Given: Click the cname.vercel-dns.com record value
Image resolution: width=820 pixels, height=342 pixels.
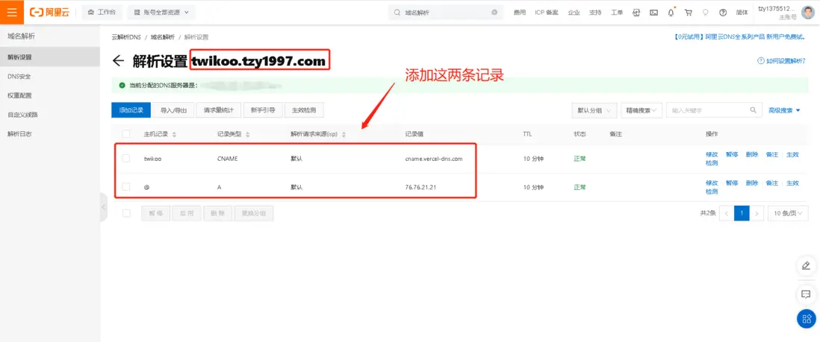Looking at the screenshot, I should tap(434, 159).
